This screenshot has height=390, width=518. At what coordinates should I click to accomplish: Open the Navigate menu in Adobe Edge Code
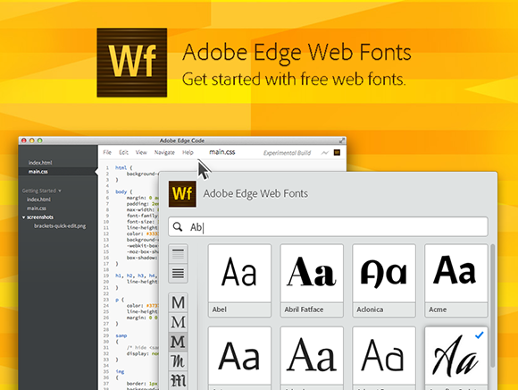tap(164, 152)
